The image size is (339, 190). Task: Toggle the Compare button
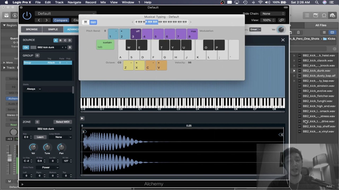point(61,20)
